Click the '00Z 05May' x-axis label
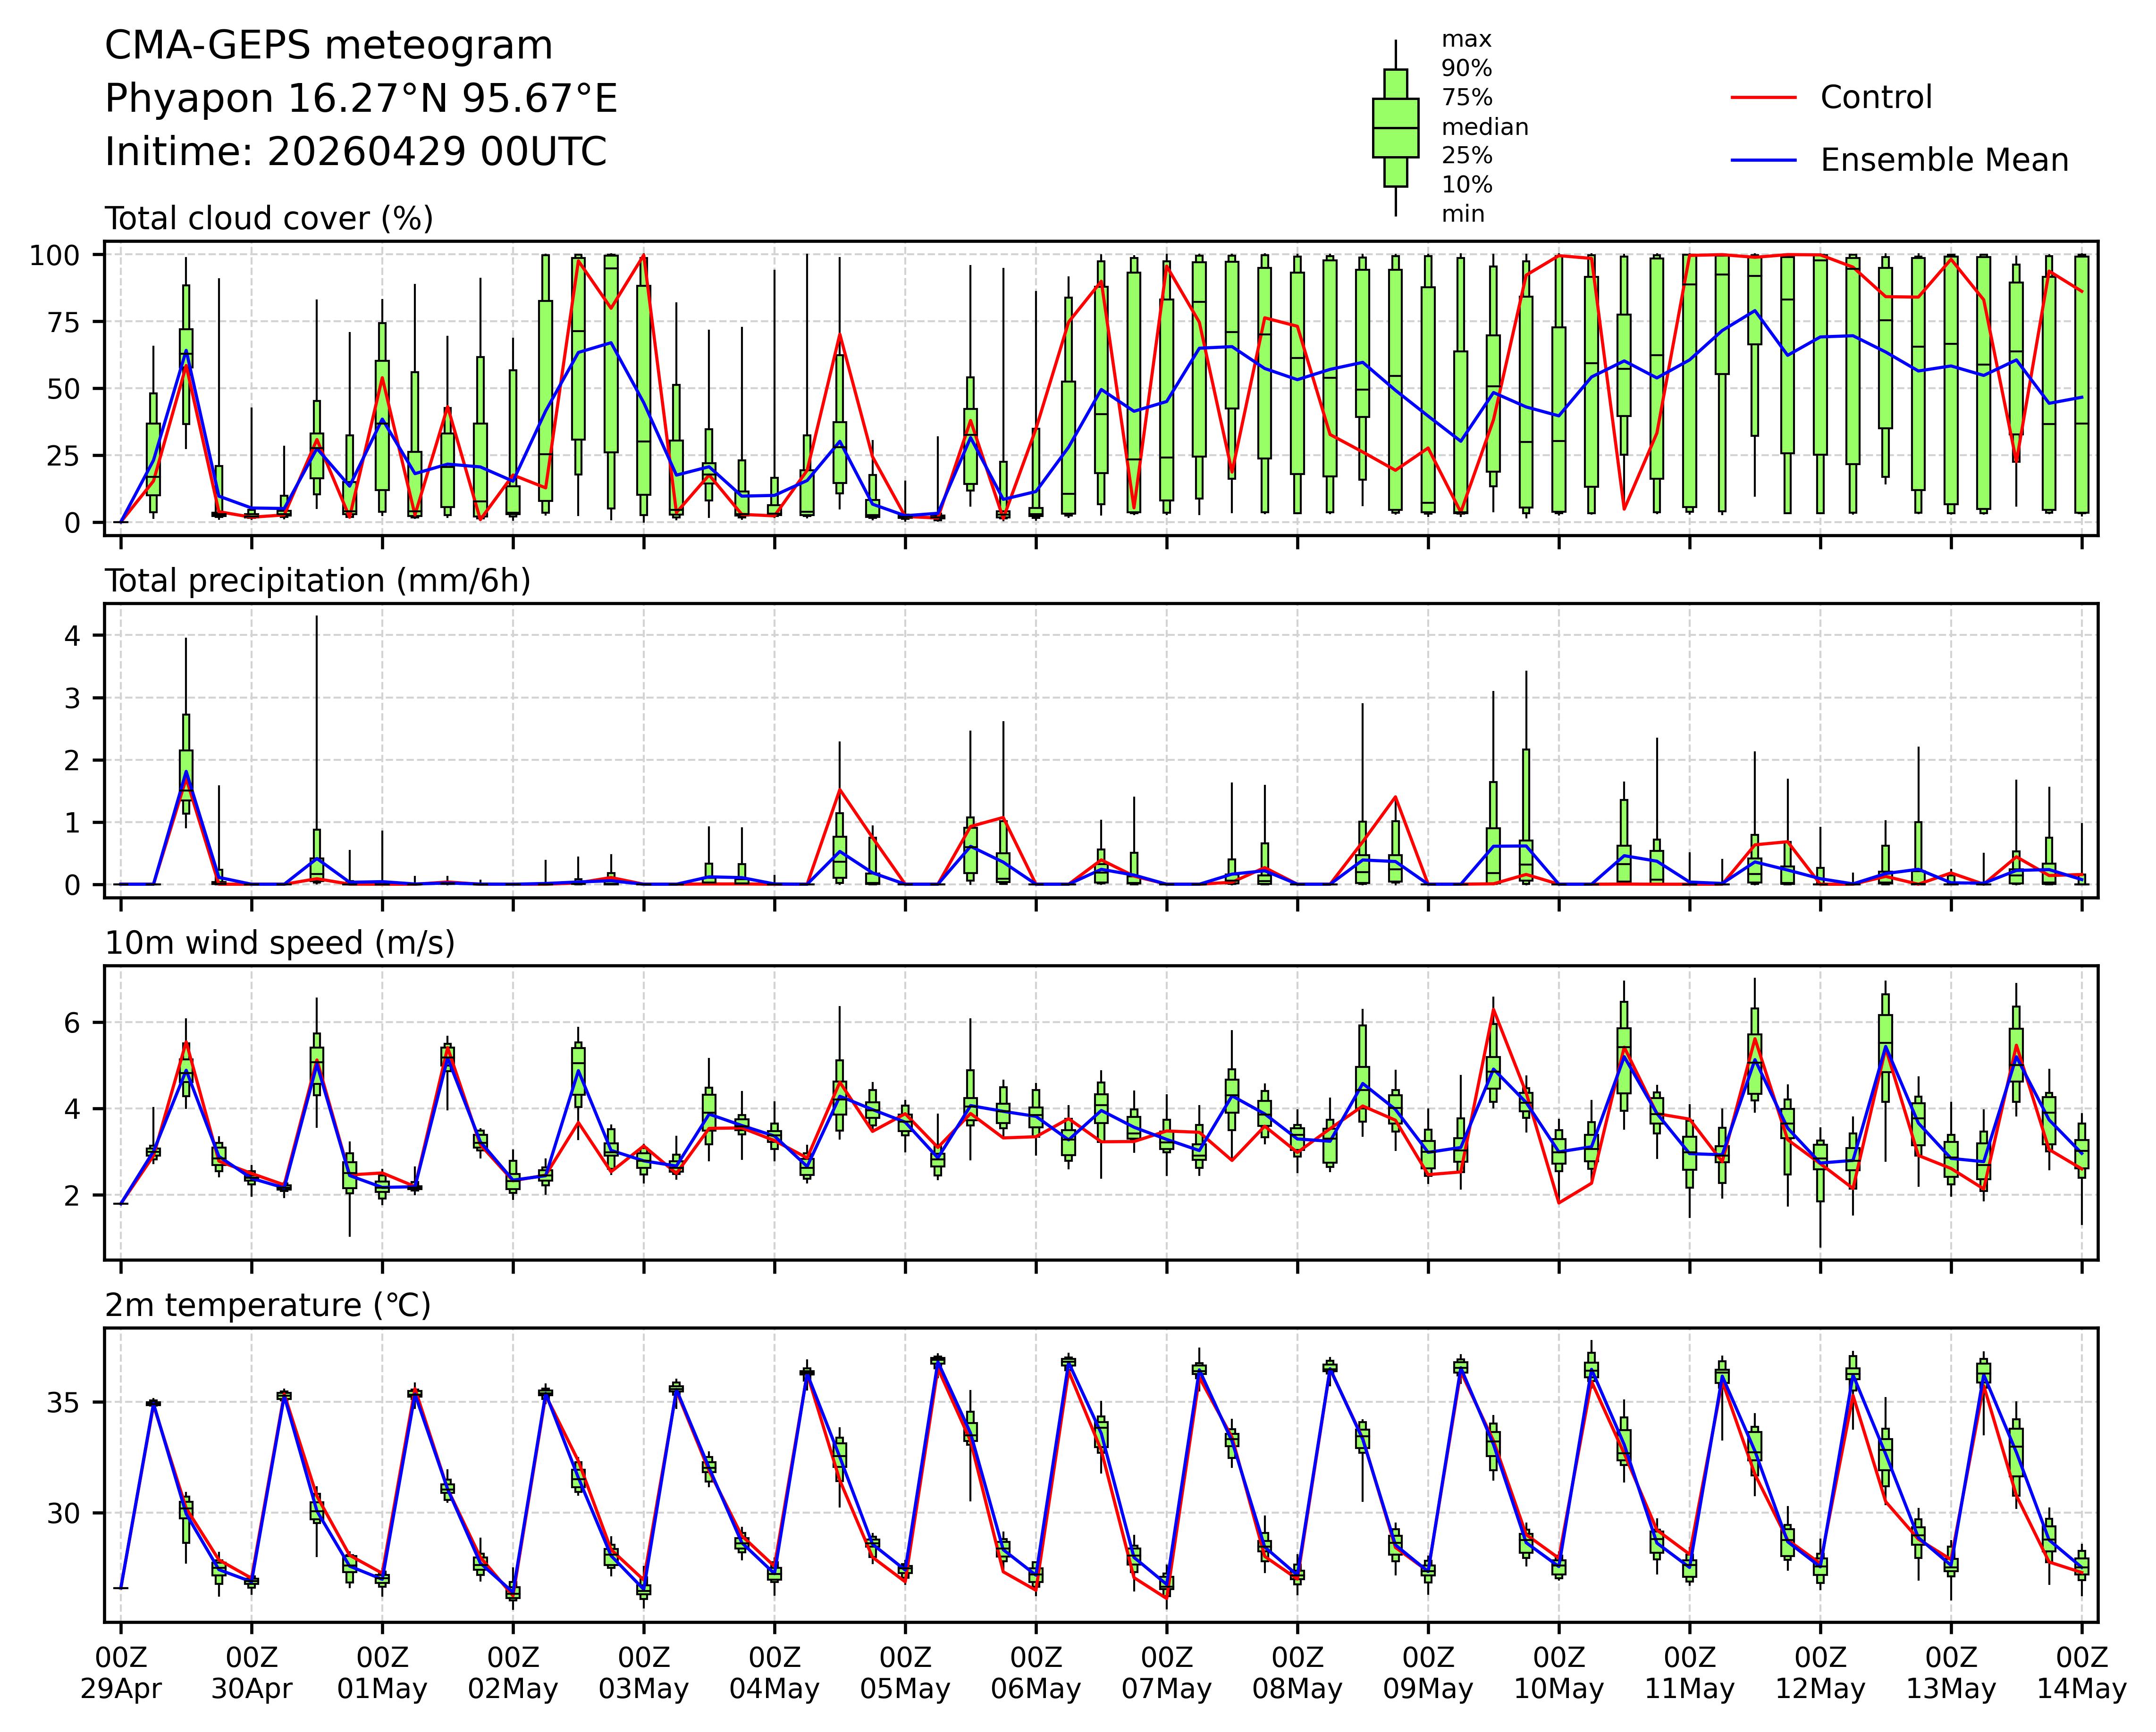 pyautogui.click(x=905, y=1673)
